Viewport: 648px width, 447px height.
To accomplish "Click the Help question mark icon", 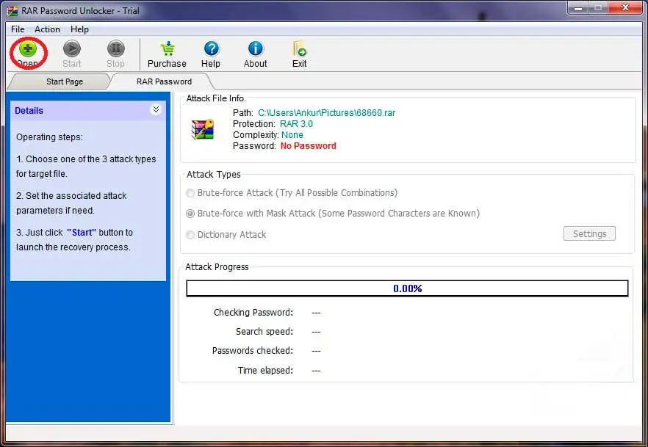I will click(211, 49).
